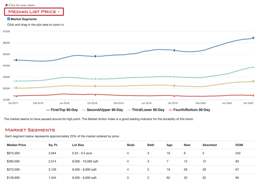Click the teal diamond marker at Oct 2018
261x184 pixels.
click(x=95, y=79)
